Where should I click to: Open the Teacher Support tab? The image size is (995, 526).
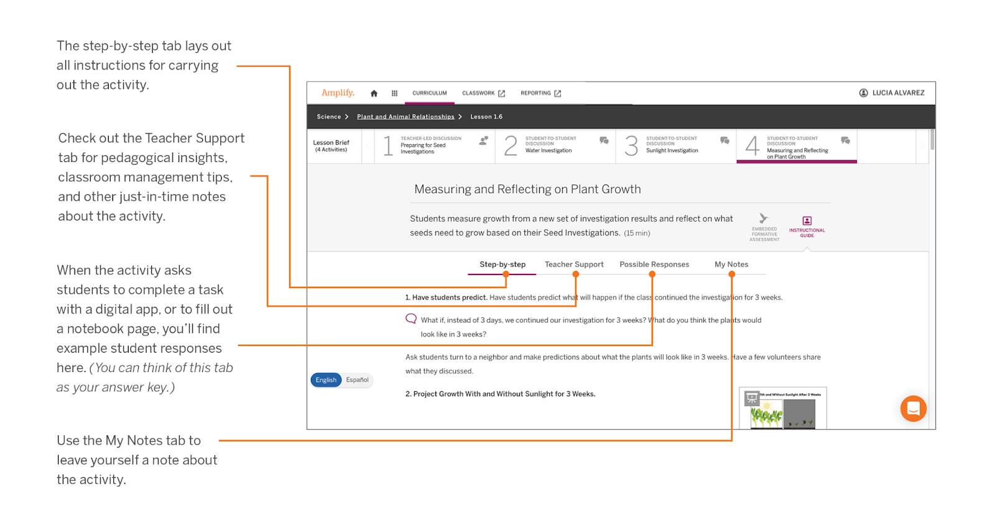574,265
